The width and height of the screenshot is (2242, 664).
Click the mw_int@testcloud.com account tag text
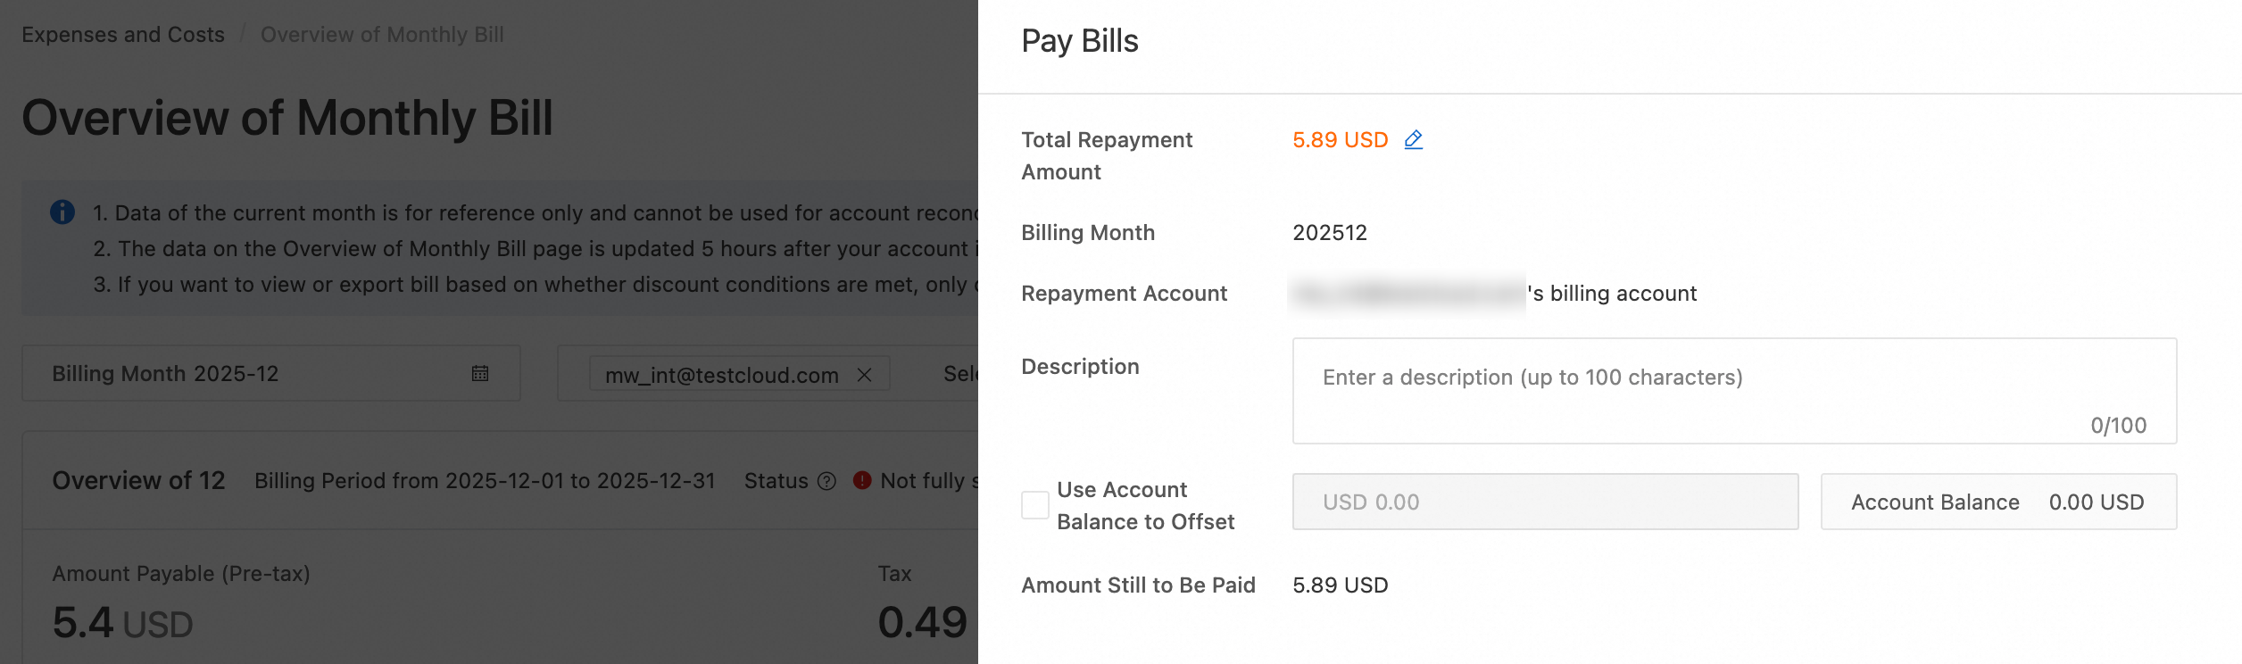721,375
